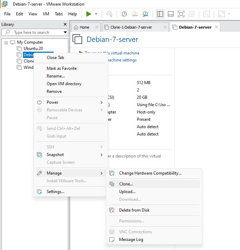Choose Change Hardware Compatibility...
This screenshot has height=250, width=240.
coord(150,173)
